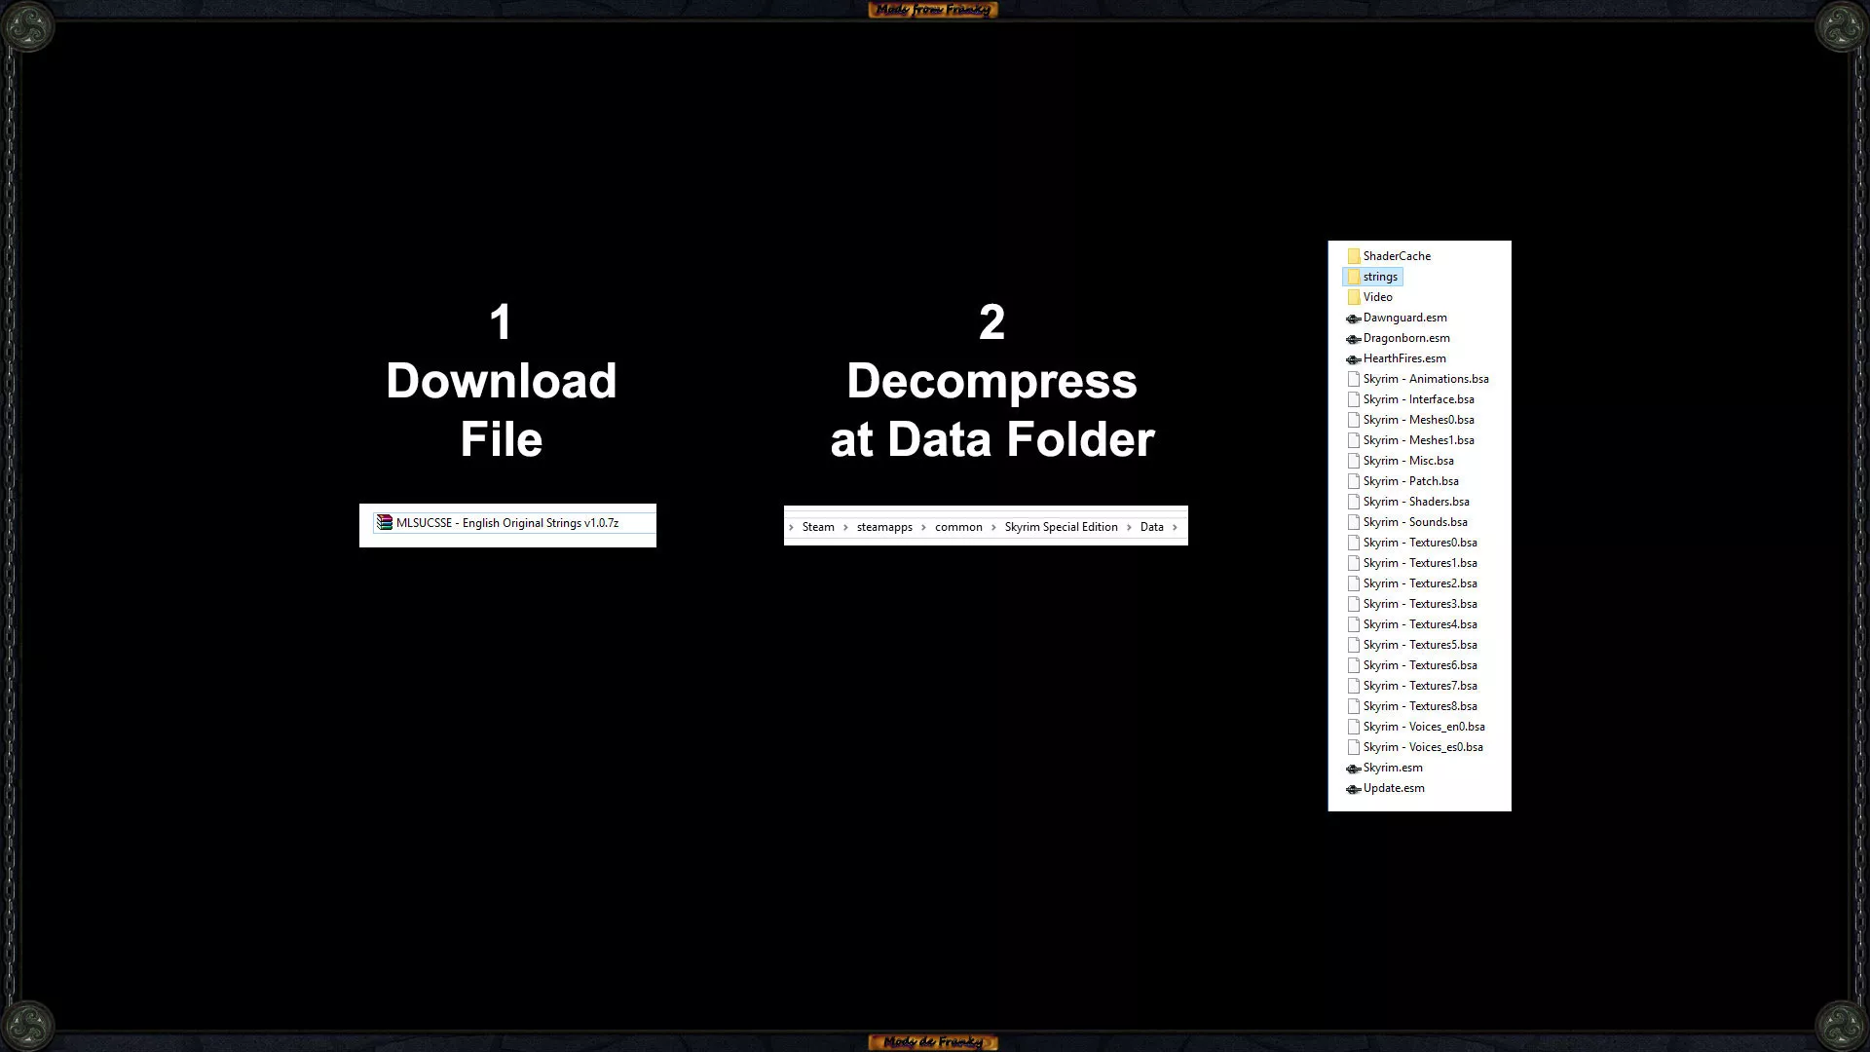This screenshot has width=1870, height=1052.
Task: Go to Steam in the address path
Action: [818, 527]
